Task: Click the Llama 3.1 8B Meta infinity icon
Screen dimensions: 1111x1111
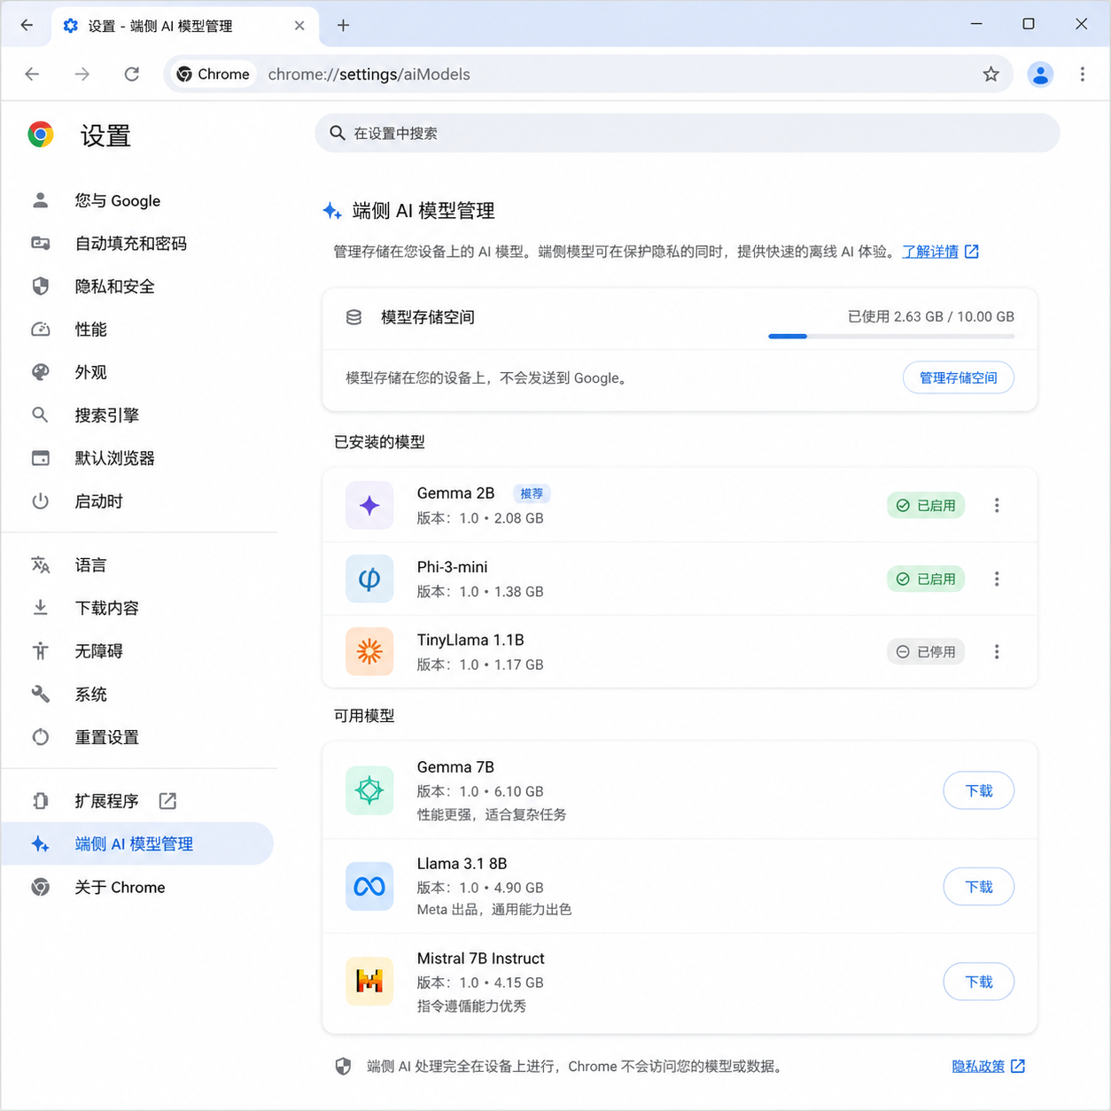Action: [x=369, y=886]
